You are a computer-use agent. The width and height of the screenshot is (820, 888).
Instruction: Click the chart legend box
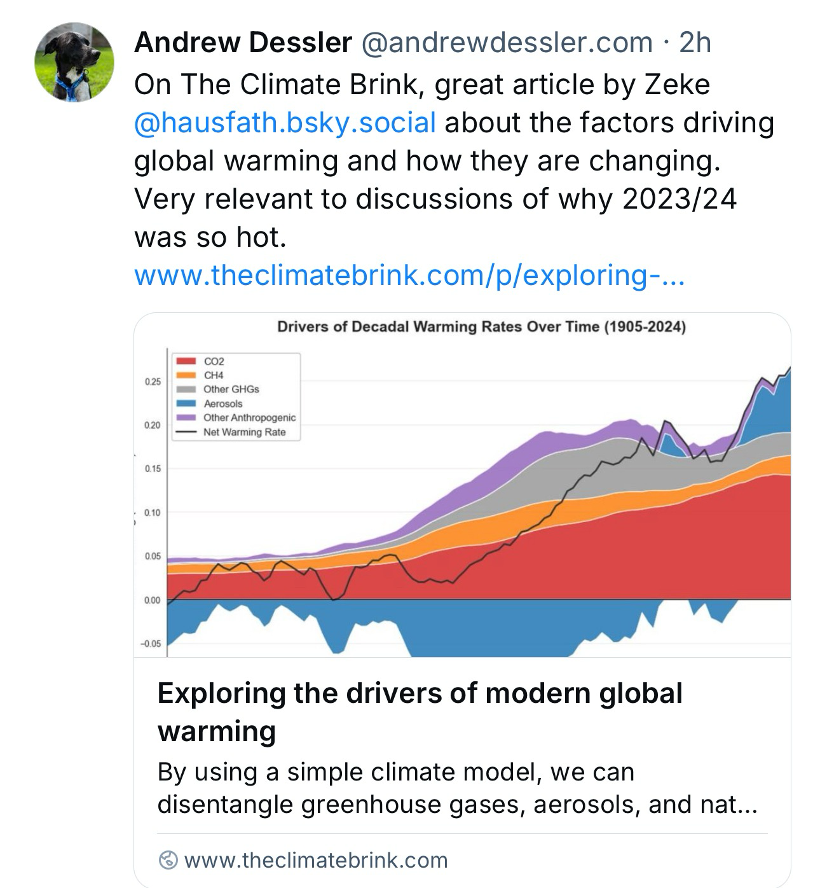click(236, 396)
